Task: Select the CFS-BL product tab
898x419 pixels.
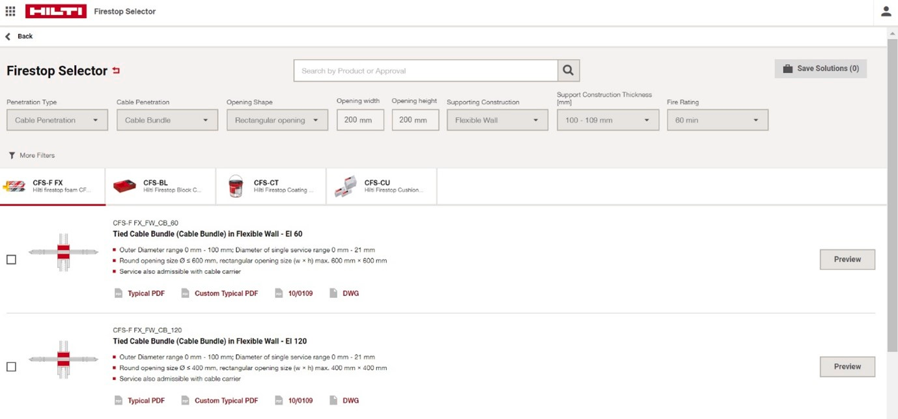Action: 160,187
